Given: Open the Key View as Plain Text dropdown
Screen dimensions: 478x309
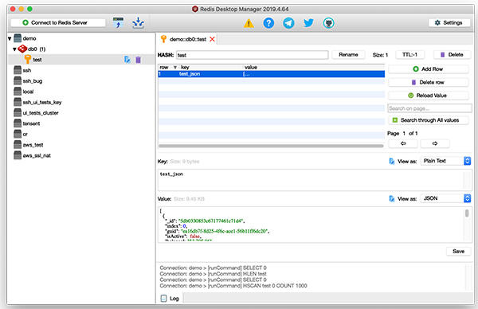Looking at the screenshot, I should (445, 161).
